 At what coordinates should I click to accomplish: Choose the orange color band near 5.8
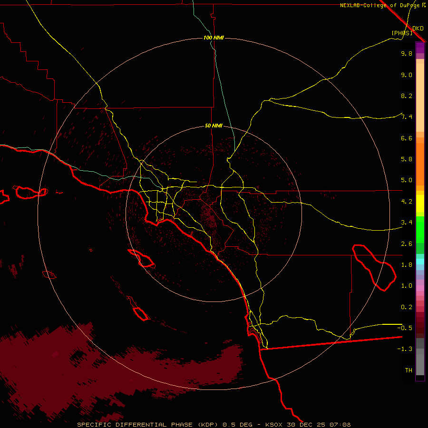(x=420, y=159)
